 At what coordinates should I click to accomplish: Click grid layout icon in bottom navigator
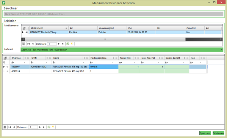[5, 127]
